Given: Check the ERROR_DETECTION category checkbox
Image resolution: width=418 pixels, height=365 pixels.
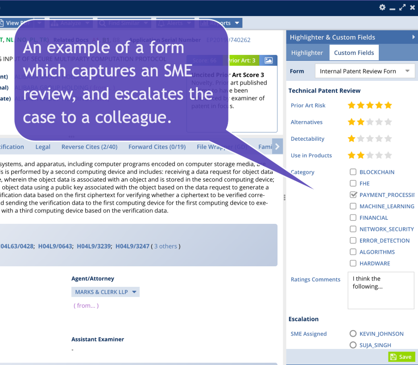Looking at the screenshot, I should click(353, 240).
